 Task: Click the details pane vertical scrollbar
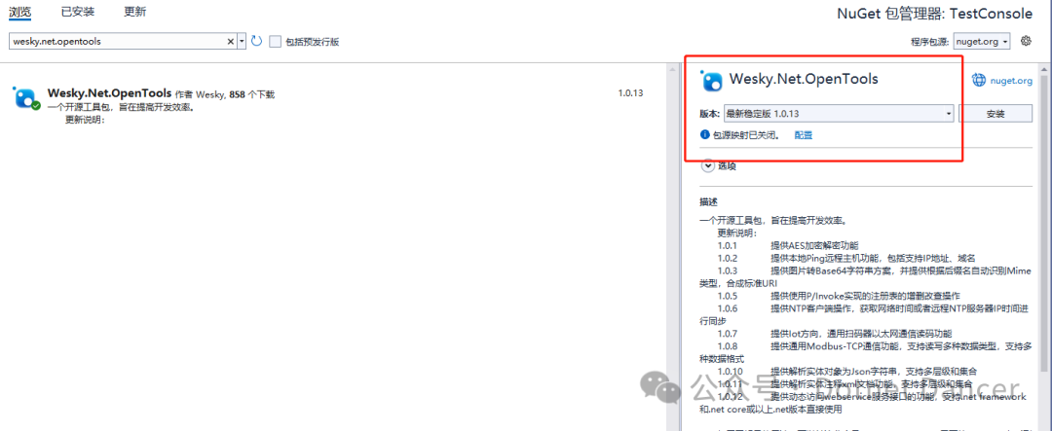(x=1044, y=221)
